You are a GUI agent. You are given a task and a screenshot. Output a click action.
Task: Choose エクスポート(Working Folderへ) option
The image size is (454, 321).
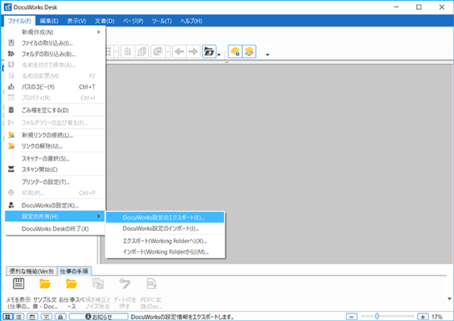(x=164, y=241)
